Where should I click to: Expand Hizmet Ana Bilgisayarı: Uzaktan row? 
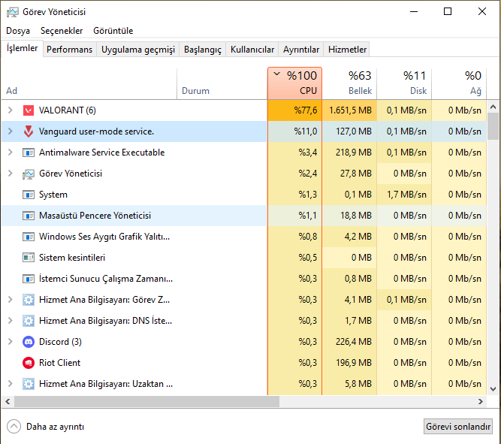(11, 384)
